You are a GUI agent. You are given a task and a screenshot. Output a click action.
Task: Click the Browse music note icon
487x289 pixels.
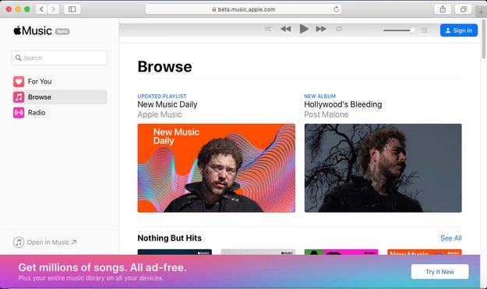(x=19, y=97)
